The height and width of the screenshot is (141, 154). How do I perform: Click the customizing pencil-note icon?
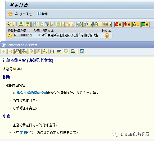38,52
